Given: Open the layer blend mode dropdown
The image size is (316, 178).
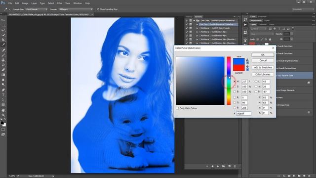Looking at the screenshot, I should (262, 34).
